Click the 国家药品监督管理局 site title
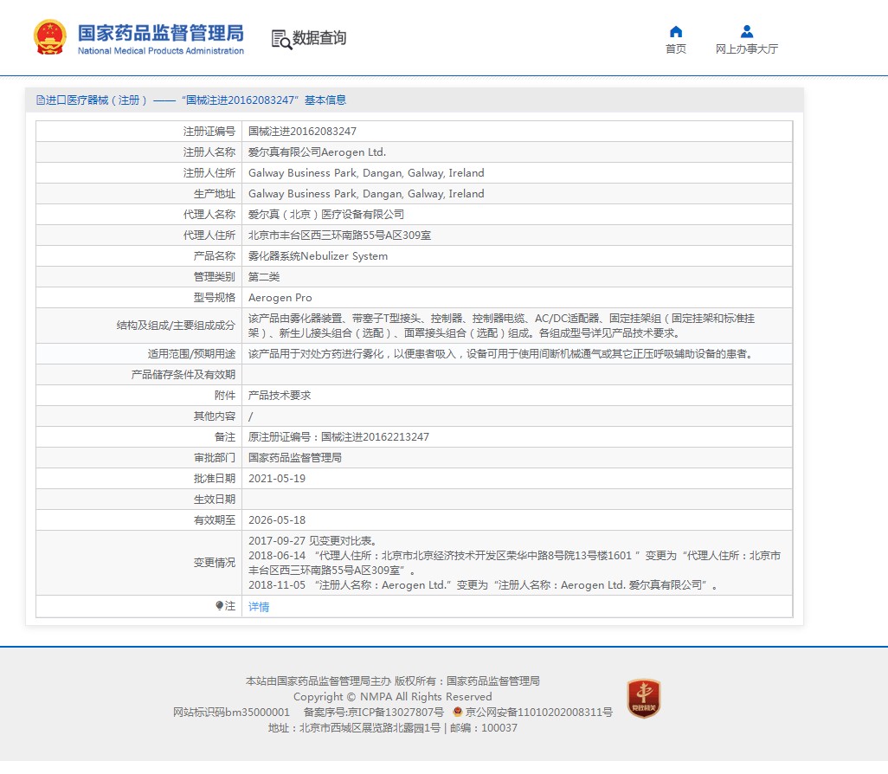888x774 pixels. pos(161,34)
